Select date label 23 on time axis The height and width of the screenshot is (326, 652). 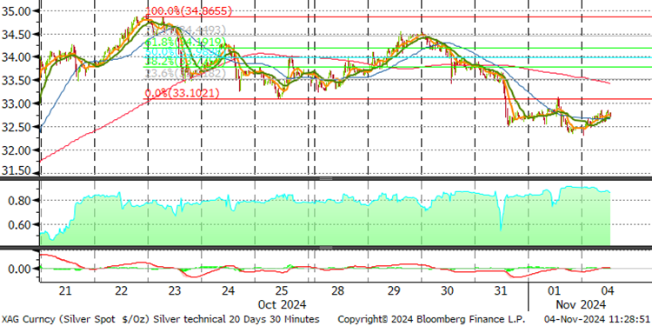click(x=175, y=289)
